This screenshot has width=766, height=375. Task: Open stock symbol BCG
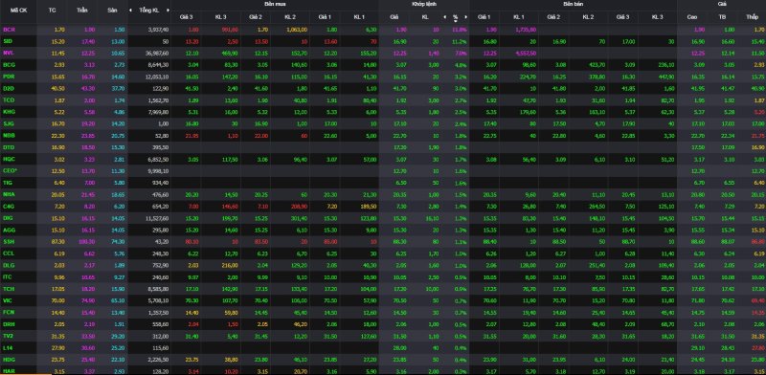tap(9, 64)
